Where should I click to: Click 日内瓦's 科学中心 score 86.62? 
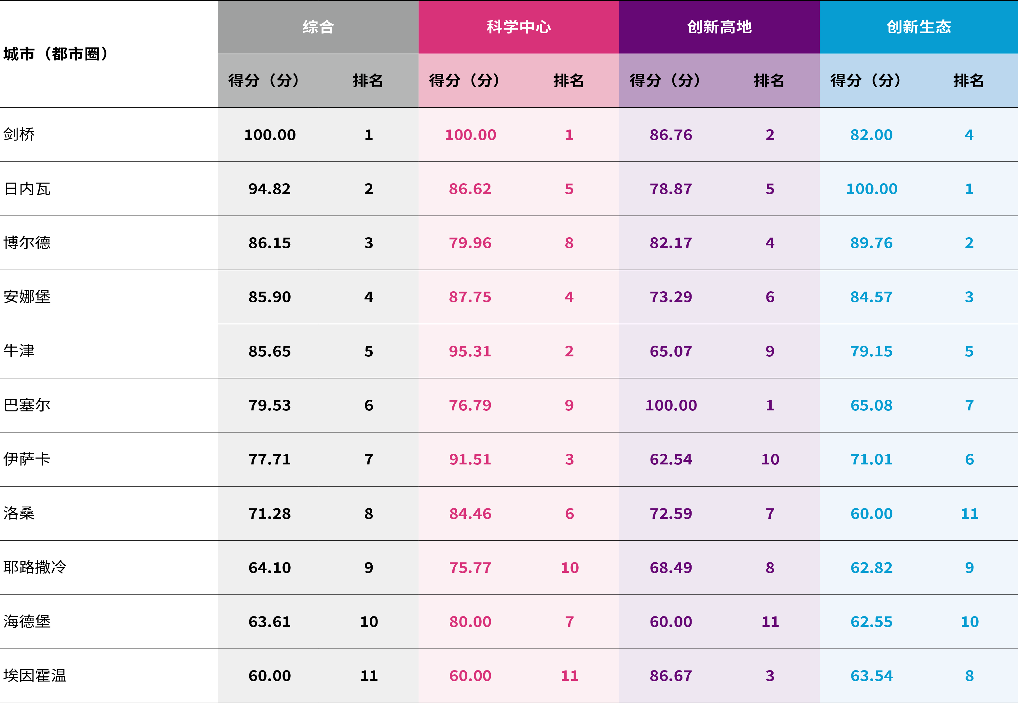pyautogui.click(x=470, y=189)
